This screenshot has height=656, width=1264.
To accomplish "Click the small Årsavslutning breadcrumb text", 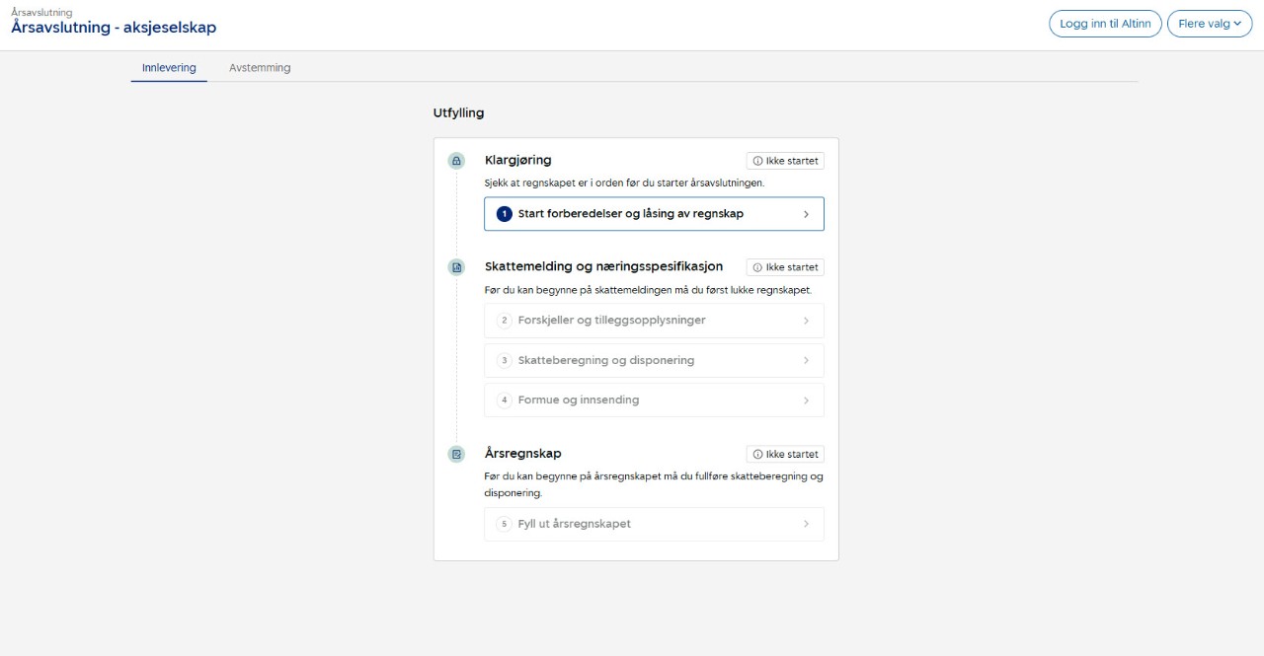I will (41, 13).
